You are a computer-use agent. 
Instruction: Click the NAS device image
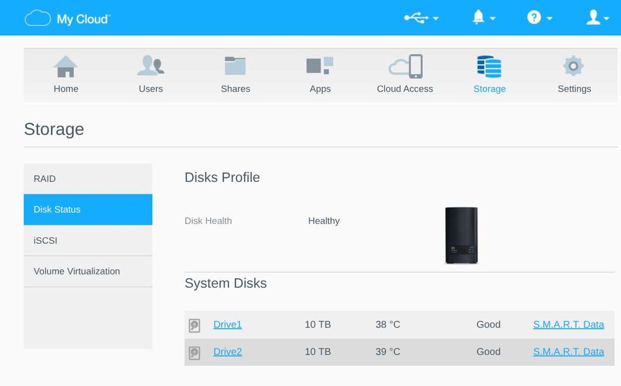461,235
